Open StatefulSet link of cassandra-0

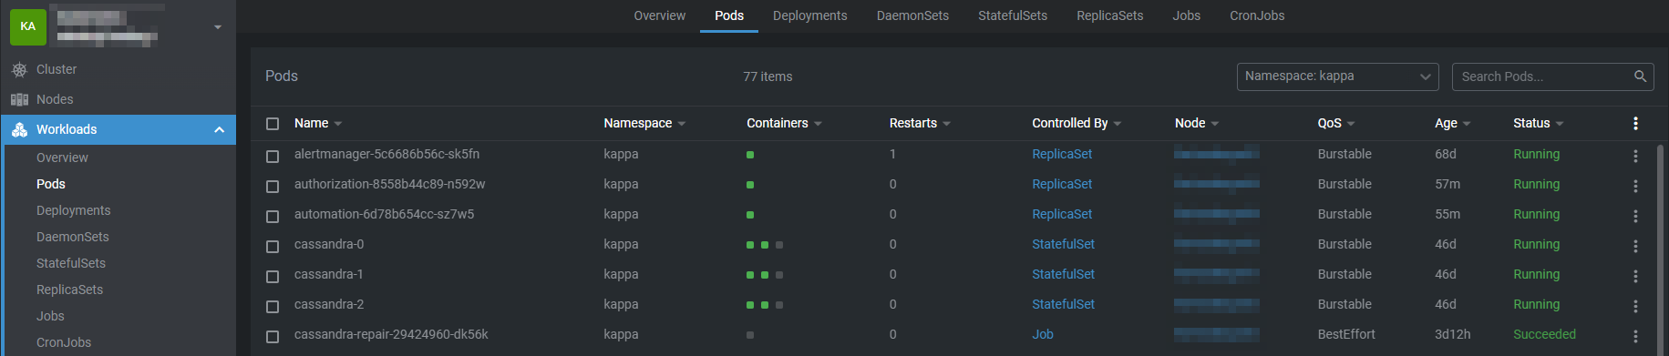(x=1064, y=244)
